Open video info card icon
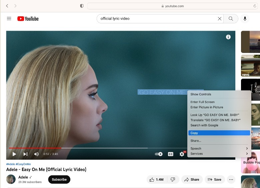 click(228, 37)
